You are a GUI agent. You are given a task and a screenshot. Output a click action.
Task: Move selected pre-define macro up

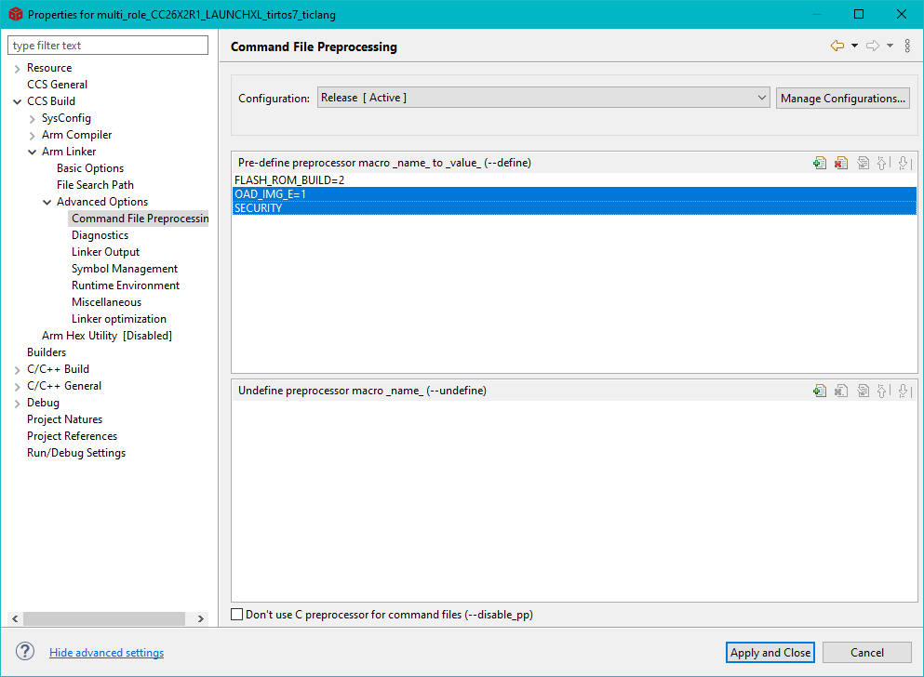[883, 163]
